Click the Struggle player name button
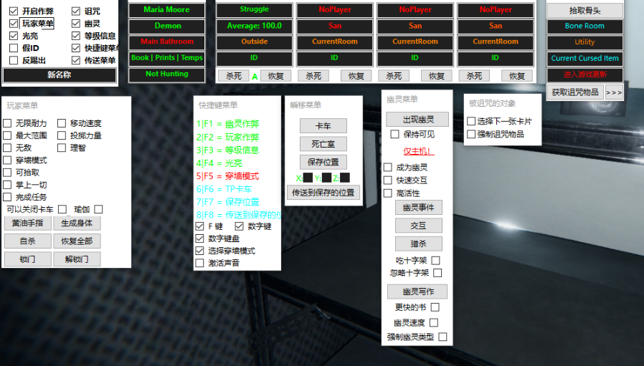Image resolution: width=644 pixels, height=366 pixels. tap(255, 10)
